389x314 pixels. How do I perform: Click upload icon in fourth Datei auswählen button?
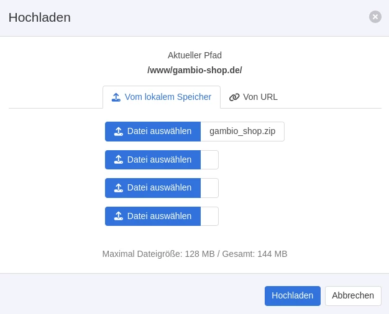pyautogui.click(x=119, y=217)
